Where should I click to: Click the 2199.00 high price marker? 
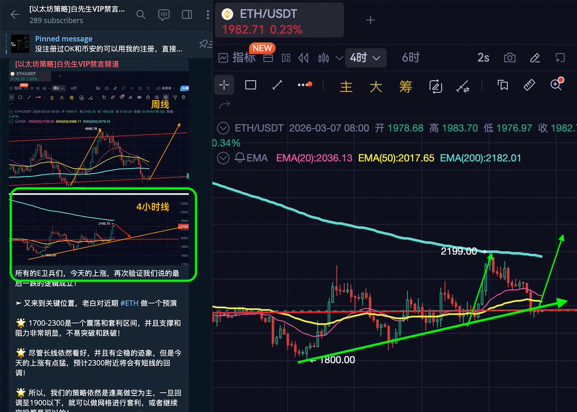tap(459, 251)
